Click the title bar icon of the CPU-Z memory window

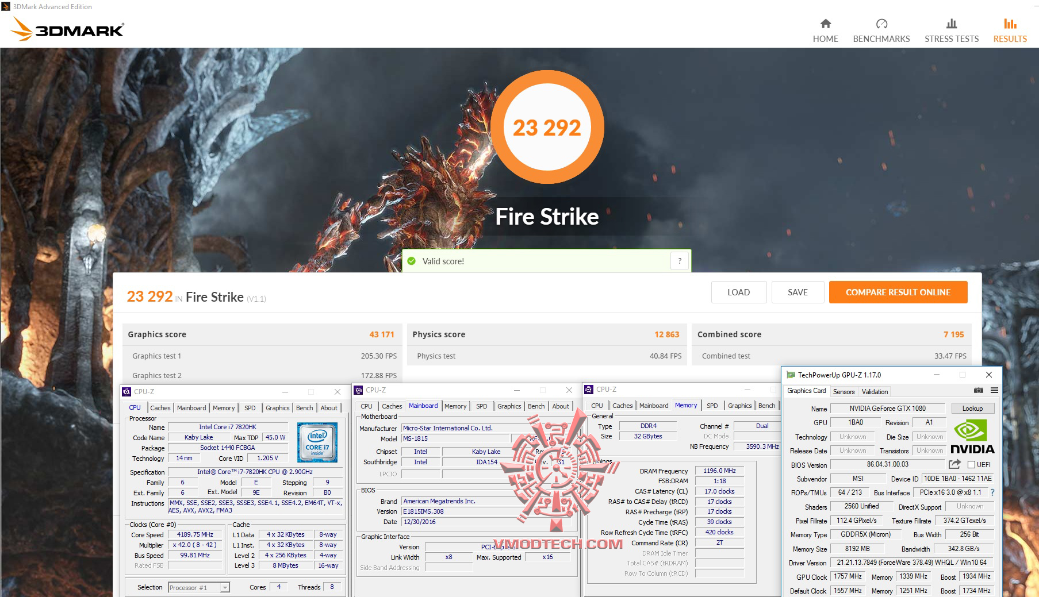[x=589, y=390]
